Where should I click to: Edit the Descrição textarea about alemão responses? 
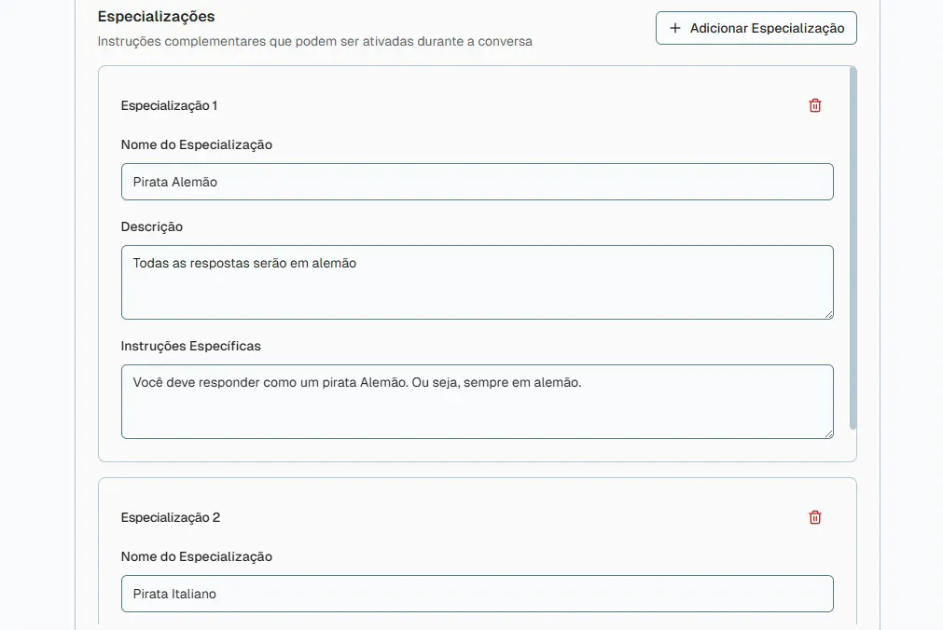477,282
